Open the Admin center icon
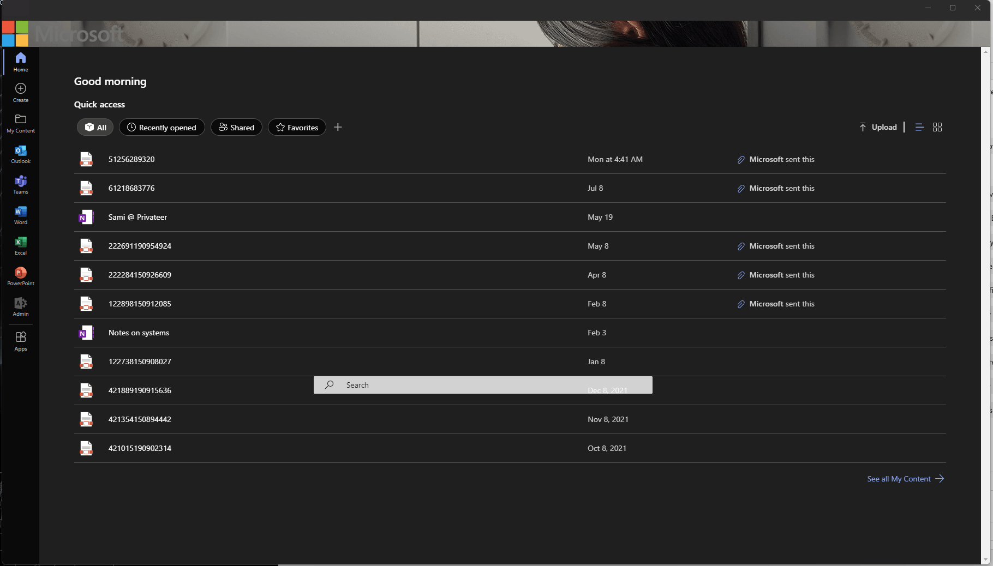This screenshot has width=993, height=566. click(21, 306)
